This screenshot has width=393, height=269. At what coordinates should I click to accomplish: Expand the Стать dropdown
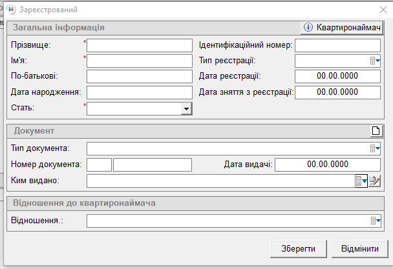187,109
